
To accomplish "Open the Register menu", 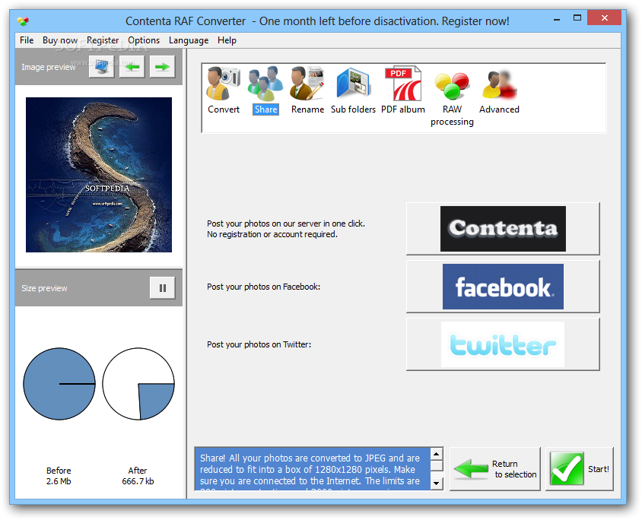I will pyautogui.click(x=103, y=40).
